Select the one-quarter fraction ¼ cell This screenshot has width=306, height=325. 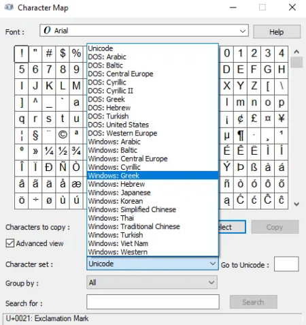tap(49, 151)
